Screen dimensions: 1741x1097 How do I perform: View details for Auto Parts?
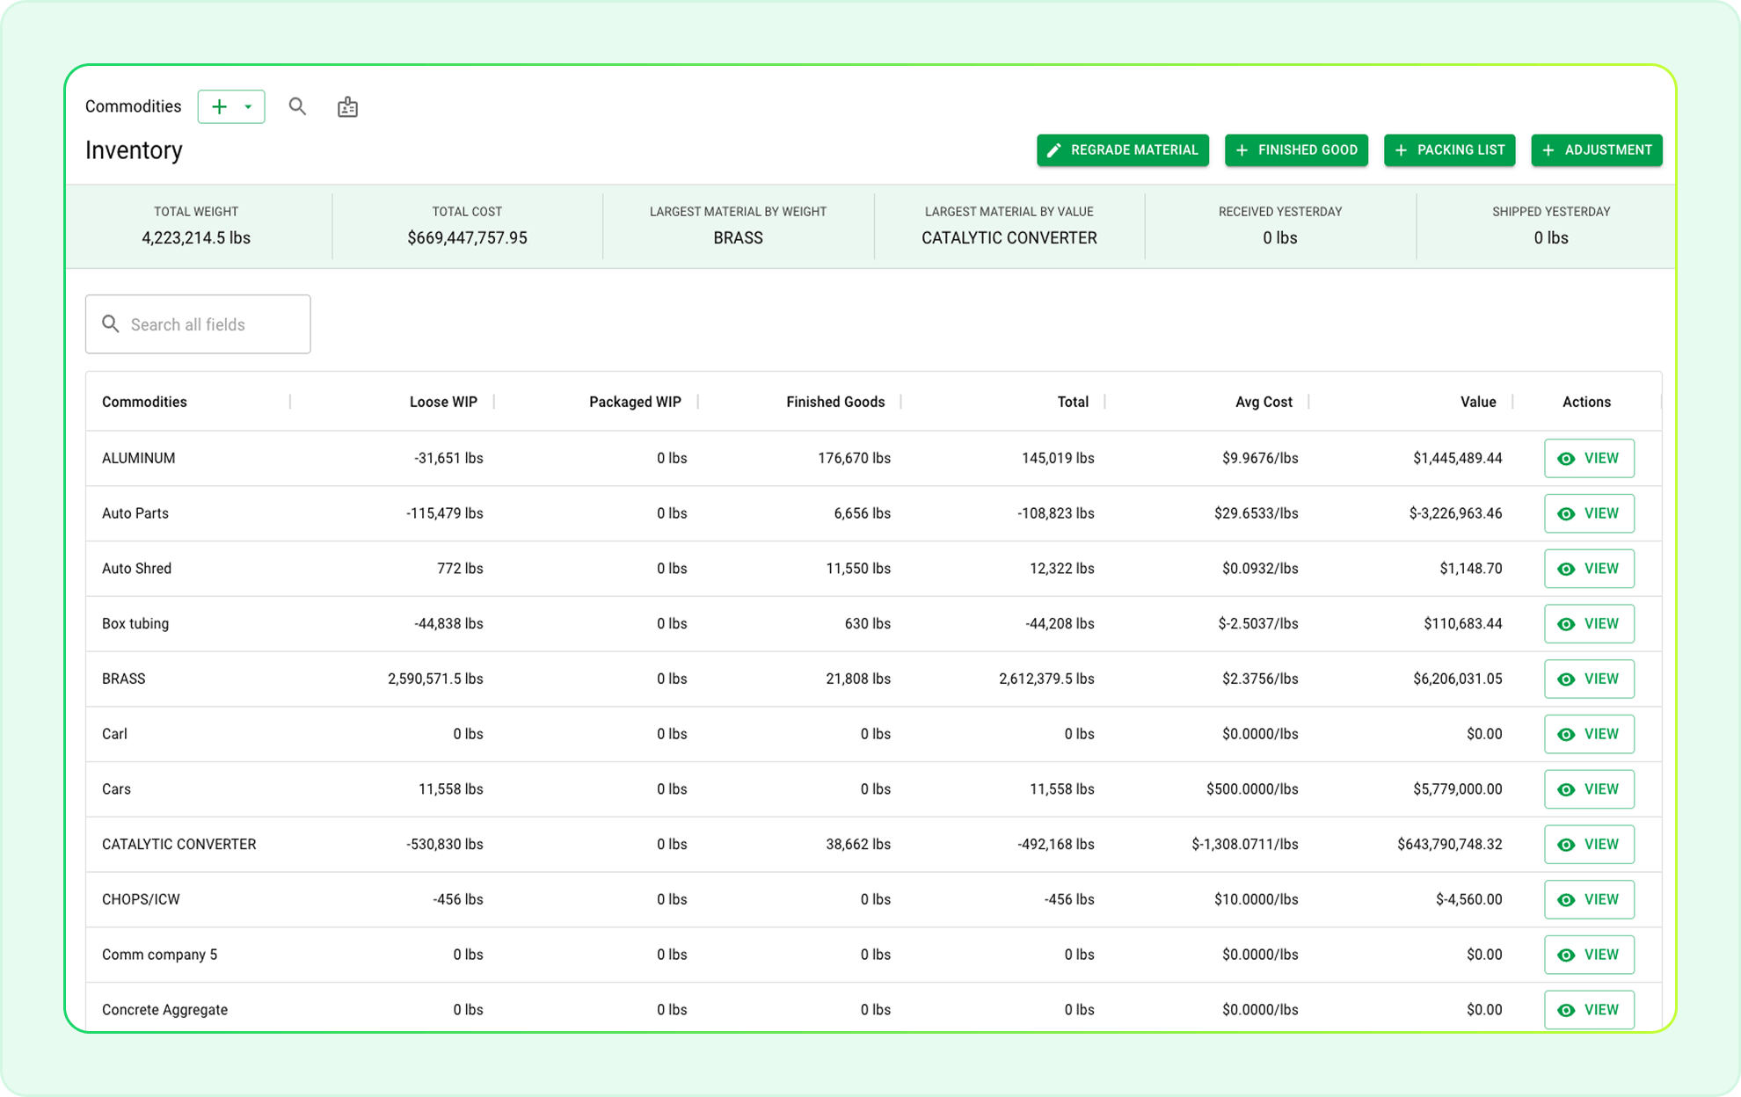(1588, 513)
